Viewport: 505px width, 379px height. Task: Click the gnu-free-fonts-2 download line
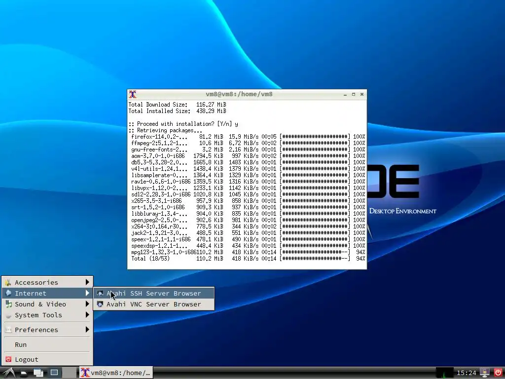coord(247,150)
